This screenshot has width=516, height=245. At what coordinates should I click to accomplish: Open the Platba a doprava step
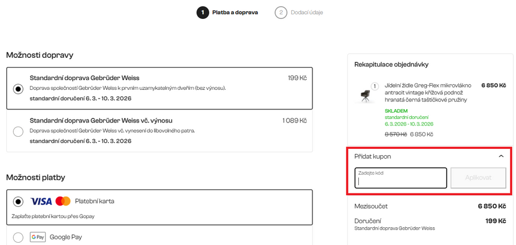235,13
